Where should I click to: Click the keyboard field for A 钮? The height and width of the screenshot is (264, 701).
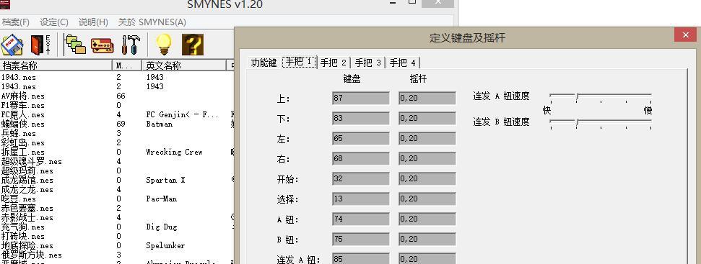pyautogui.click(x=361, y=219)
